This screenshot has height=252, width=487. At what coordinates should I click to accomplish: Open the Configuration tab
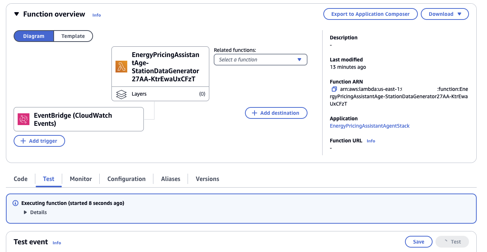[x=127, y=179]
